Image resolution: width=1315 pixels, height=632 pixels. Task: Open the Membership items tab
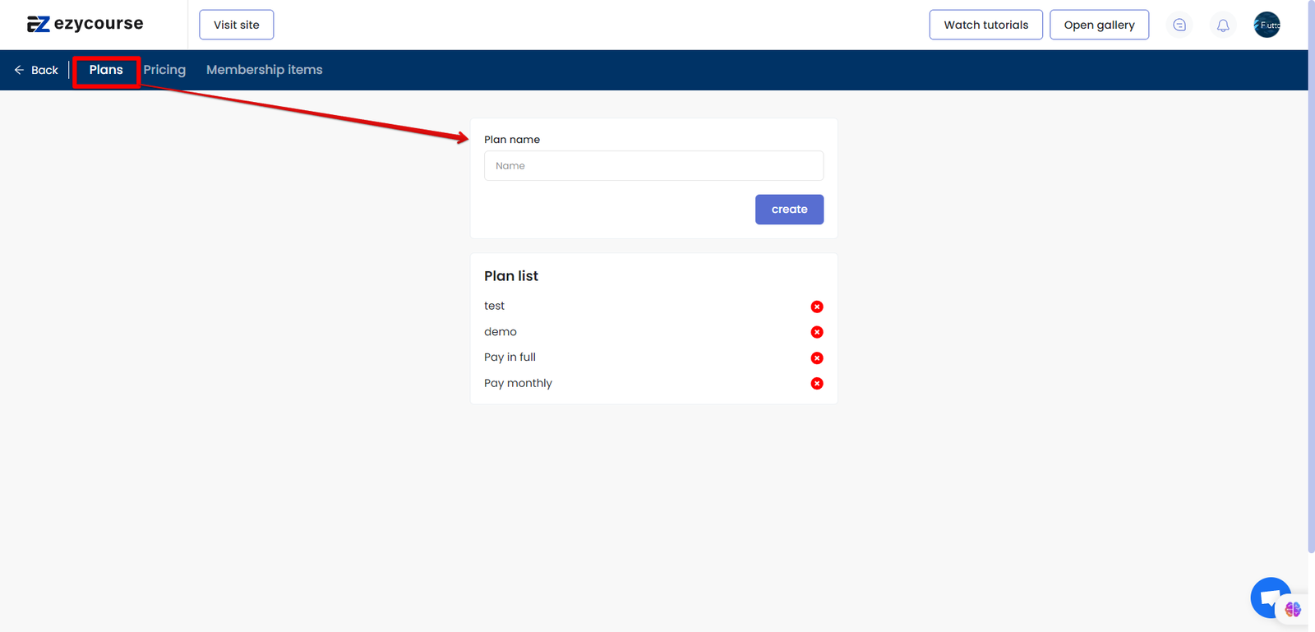(x=264, y=70)
